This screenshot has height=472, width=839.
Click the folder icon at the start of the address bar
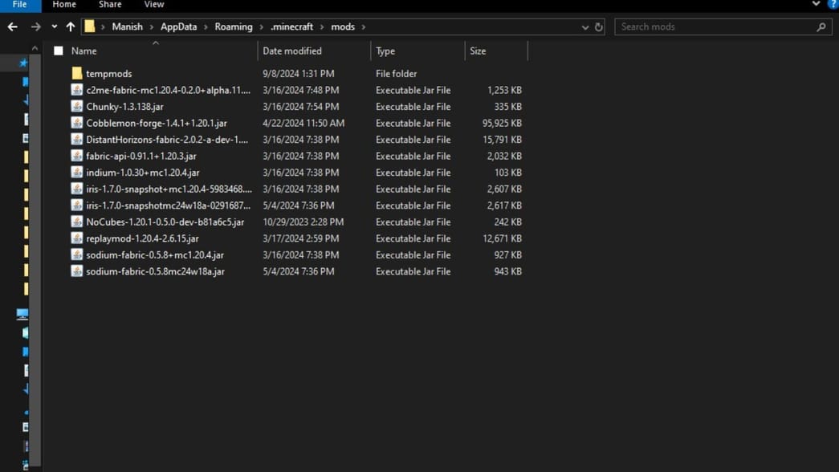point(91,26)
